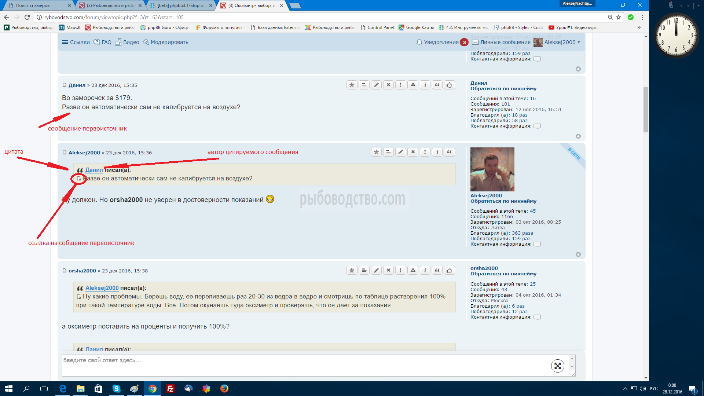Screen dimensions: 704x396
Task: Switch to the phpbb3.1-Stopforum browser tab
Action: click(x=181, y=5)
